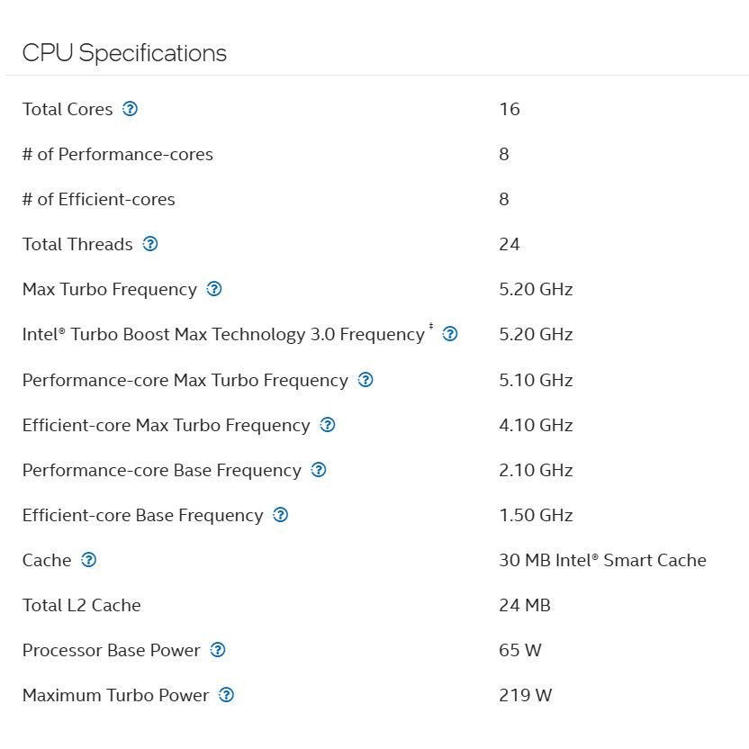The width and height of the screenshot is (749, 749).
Task: Click the 65 W base power value
Action: click(x=520, y=650)
